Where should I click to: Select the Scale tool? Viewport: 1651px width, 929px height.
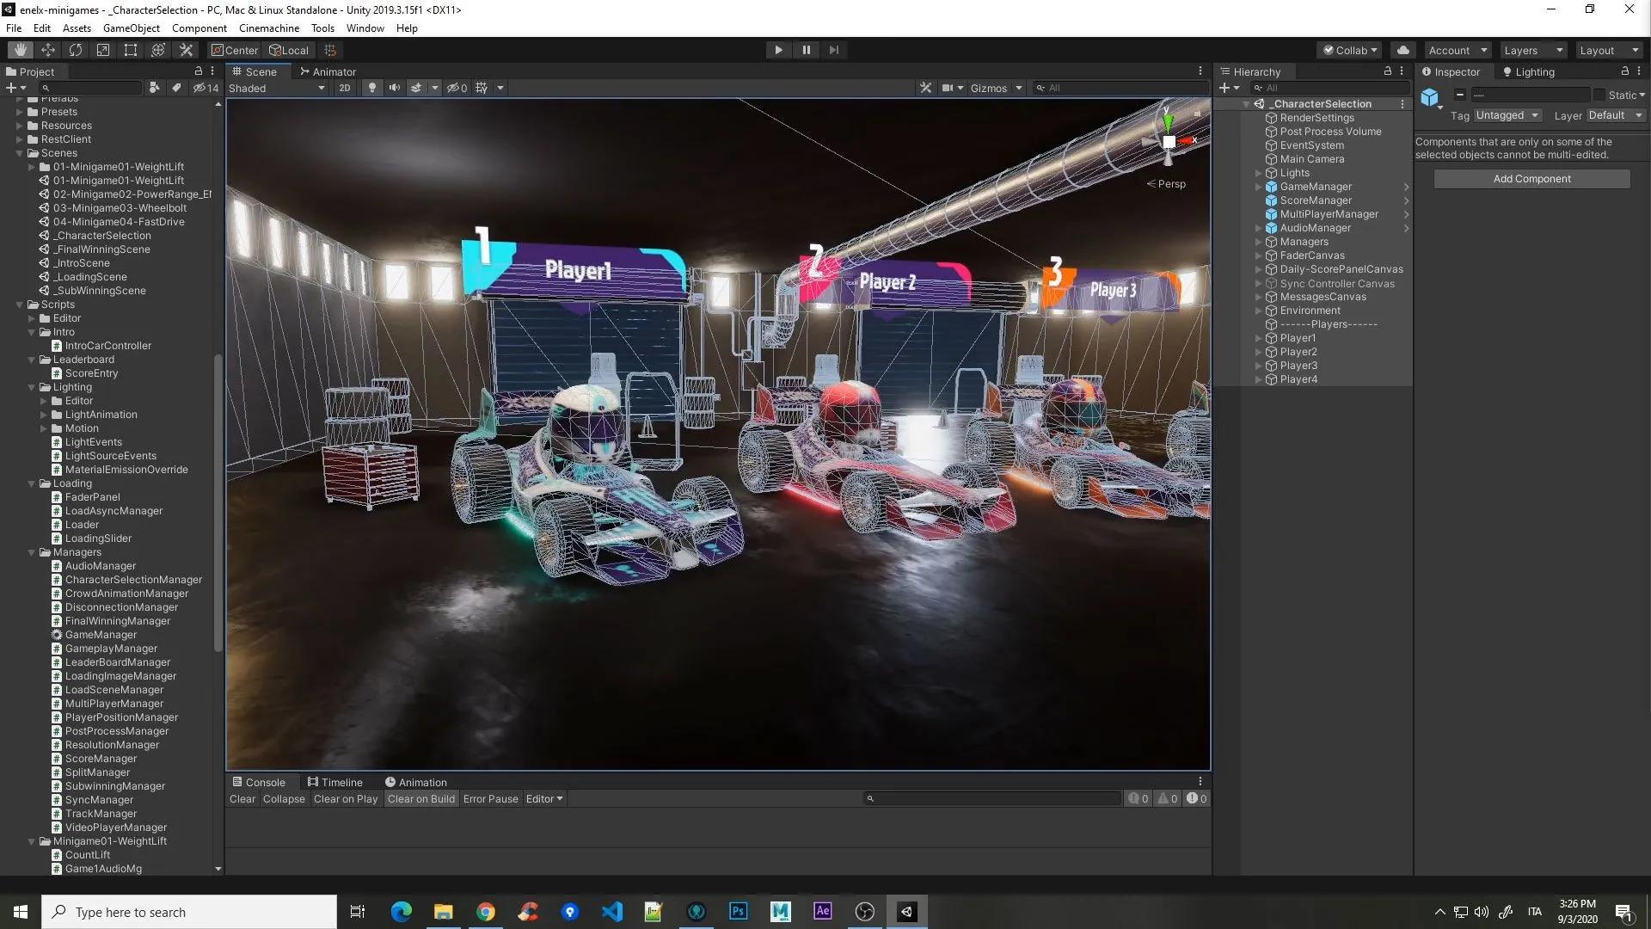103,50
